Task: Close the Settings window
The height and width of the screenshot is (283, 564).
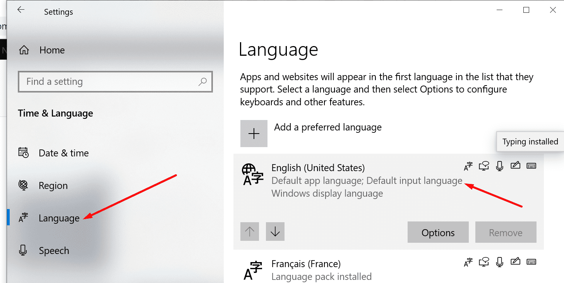Action: (553, 10)
